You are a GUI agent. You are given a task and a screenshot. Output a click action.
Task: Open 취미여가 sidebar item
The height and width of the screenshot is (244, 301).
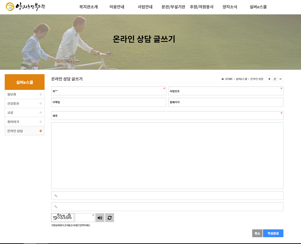(x=25, y=122)
